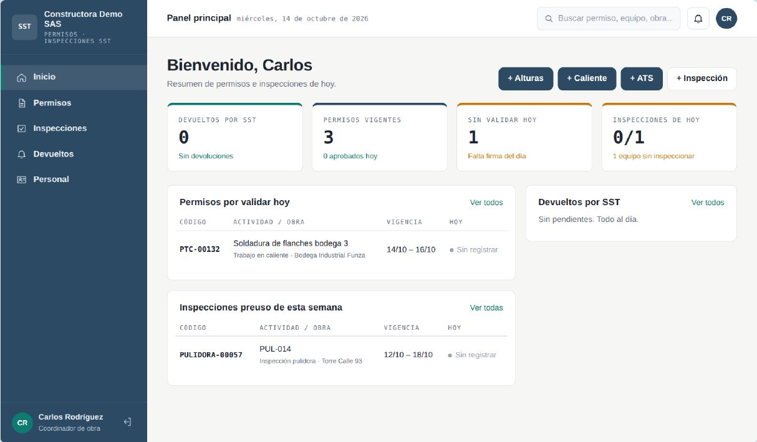Open the Sin validar hoy summary card
757x442 pixels.
click(524, 137)
